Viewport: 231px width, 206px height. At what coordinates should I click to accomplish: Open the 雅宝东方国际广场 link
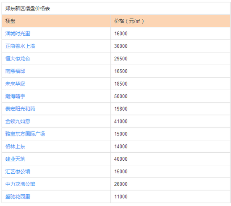[25, 134]
